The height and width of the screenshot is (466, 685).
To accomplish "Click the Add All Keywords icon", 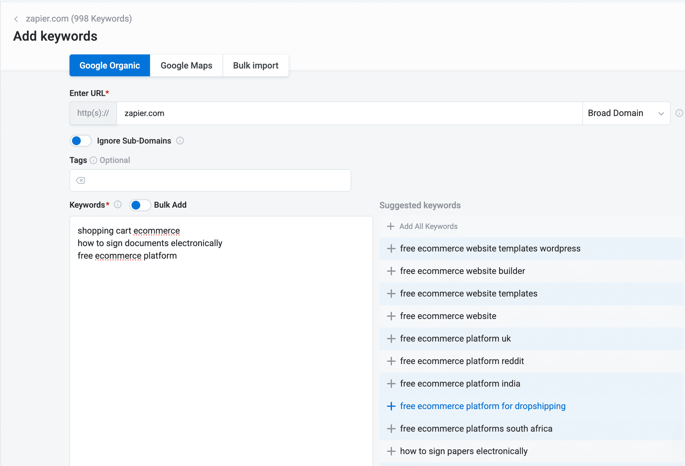I will (x=390, y=226).
